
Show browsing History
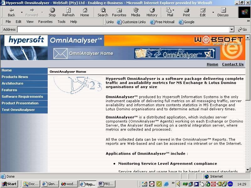tap(152, 12)
